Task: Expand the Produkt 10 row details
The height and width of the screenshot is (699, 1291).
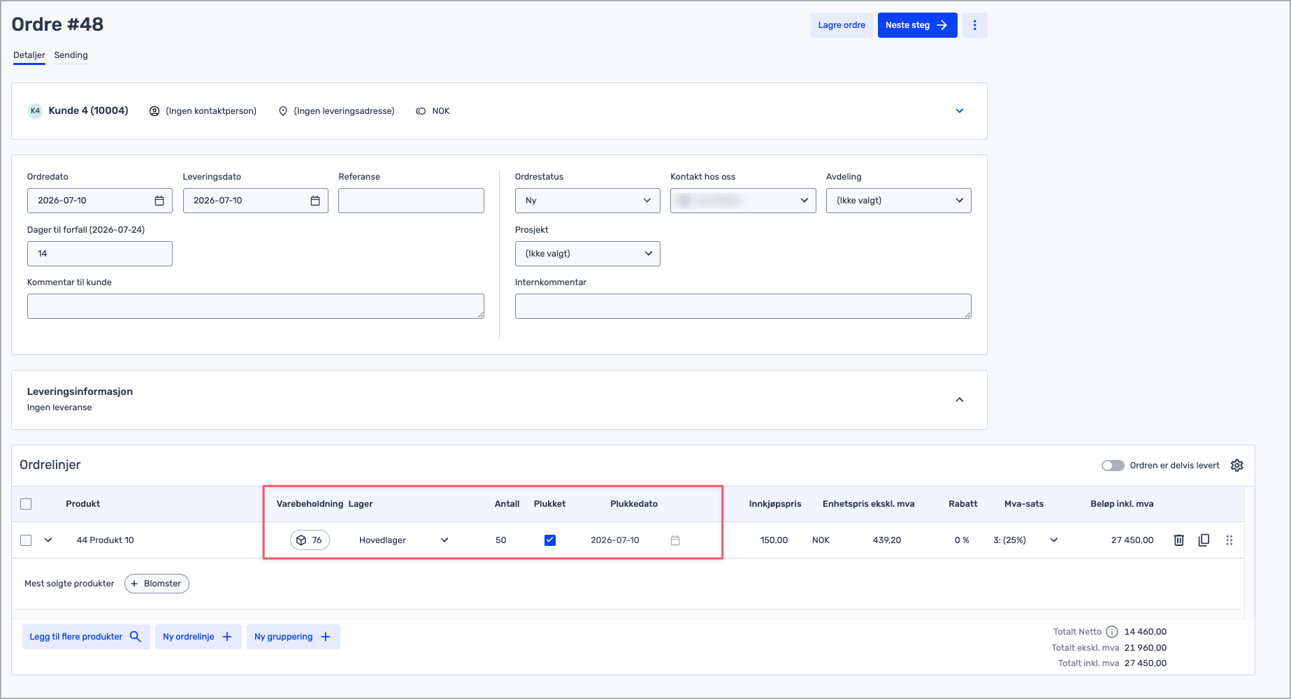Action: [x=48, y=540]
